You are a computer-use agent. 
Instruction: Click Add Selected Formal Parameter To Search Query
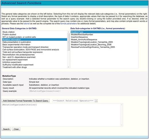26,101
